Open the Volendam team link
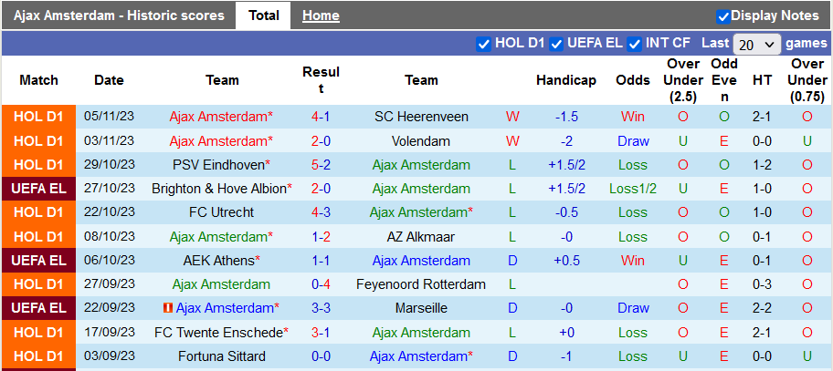The image size is (833, 371). [x=421, y=141]
